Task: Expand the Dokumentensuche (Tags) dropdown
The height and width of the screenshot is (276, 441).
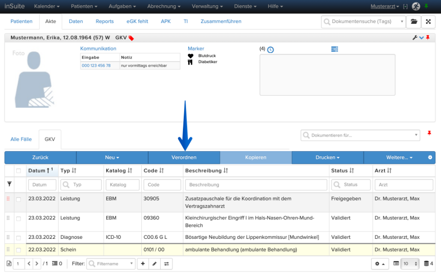Action: coord(401,21)
